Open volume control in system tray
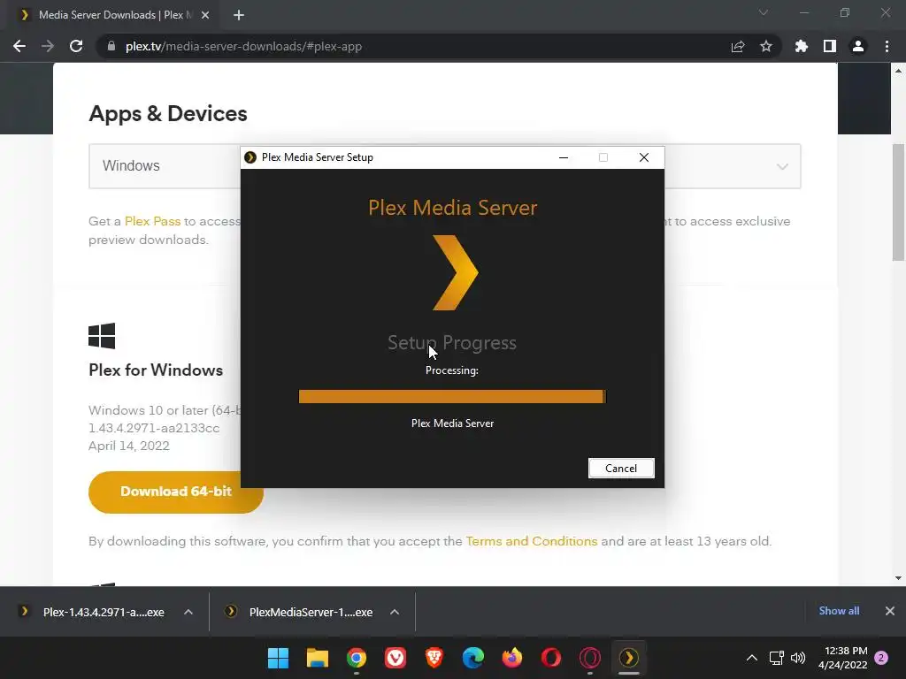 [798, 658]
